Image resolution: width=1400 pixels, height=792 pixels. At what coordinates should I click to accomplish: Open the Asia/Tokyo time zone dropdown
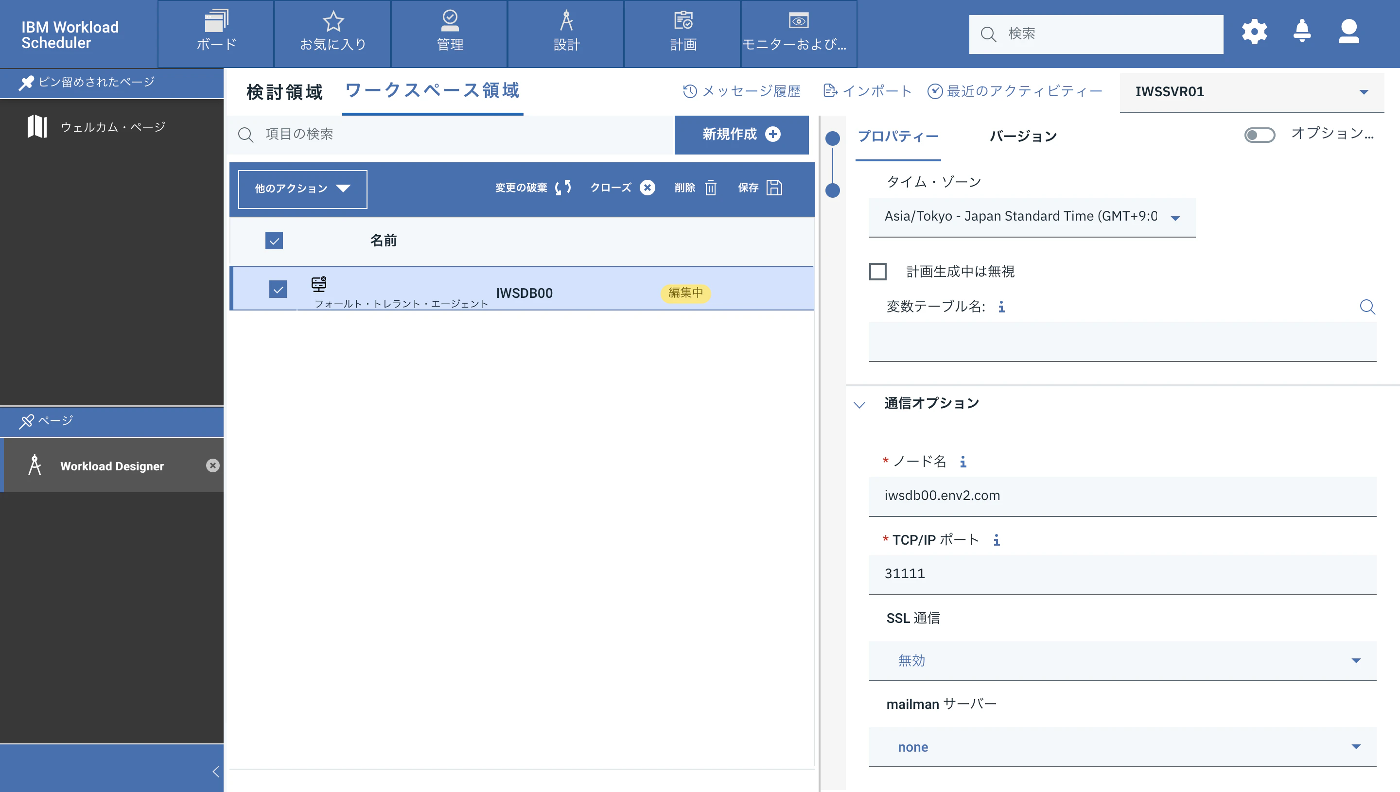point(1032,217)
